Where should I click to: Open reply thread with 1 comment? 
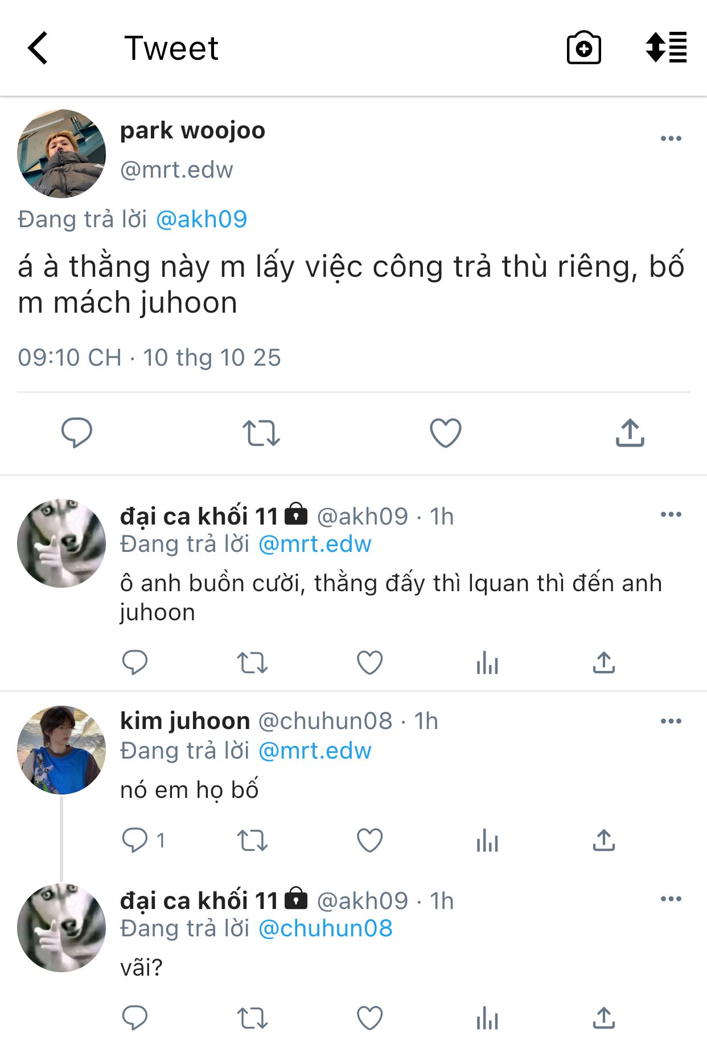[143, 840]
